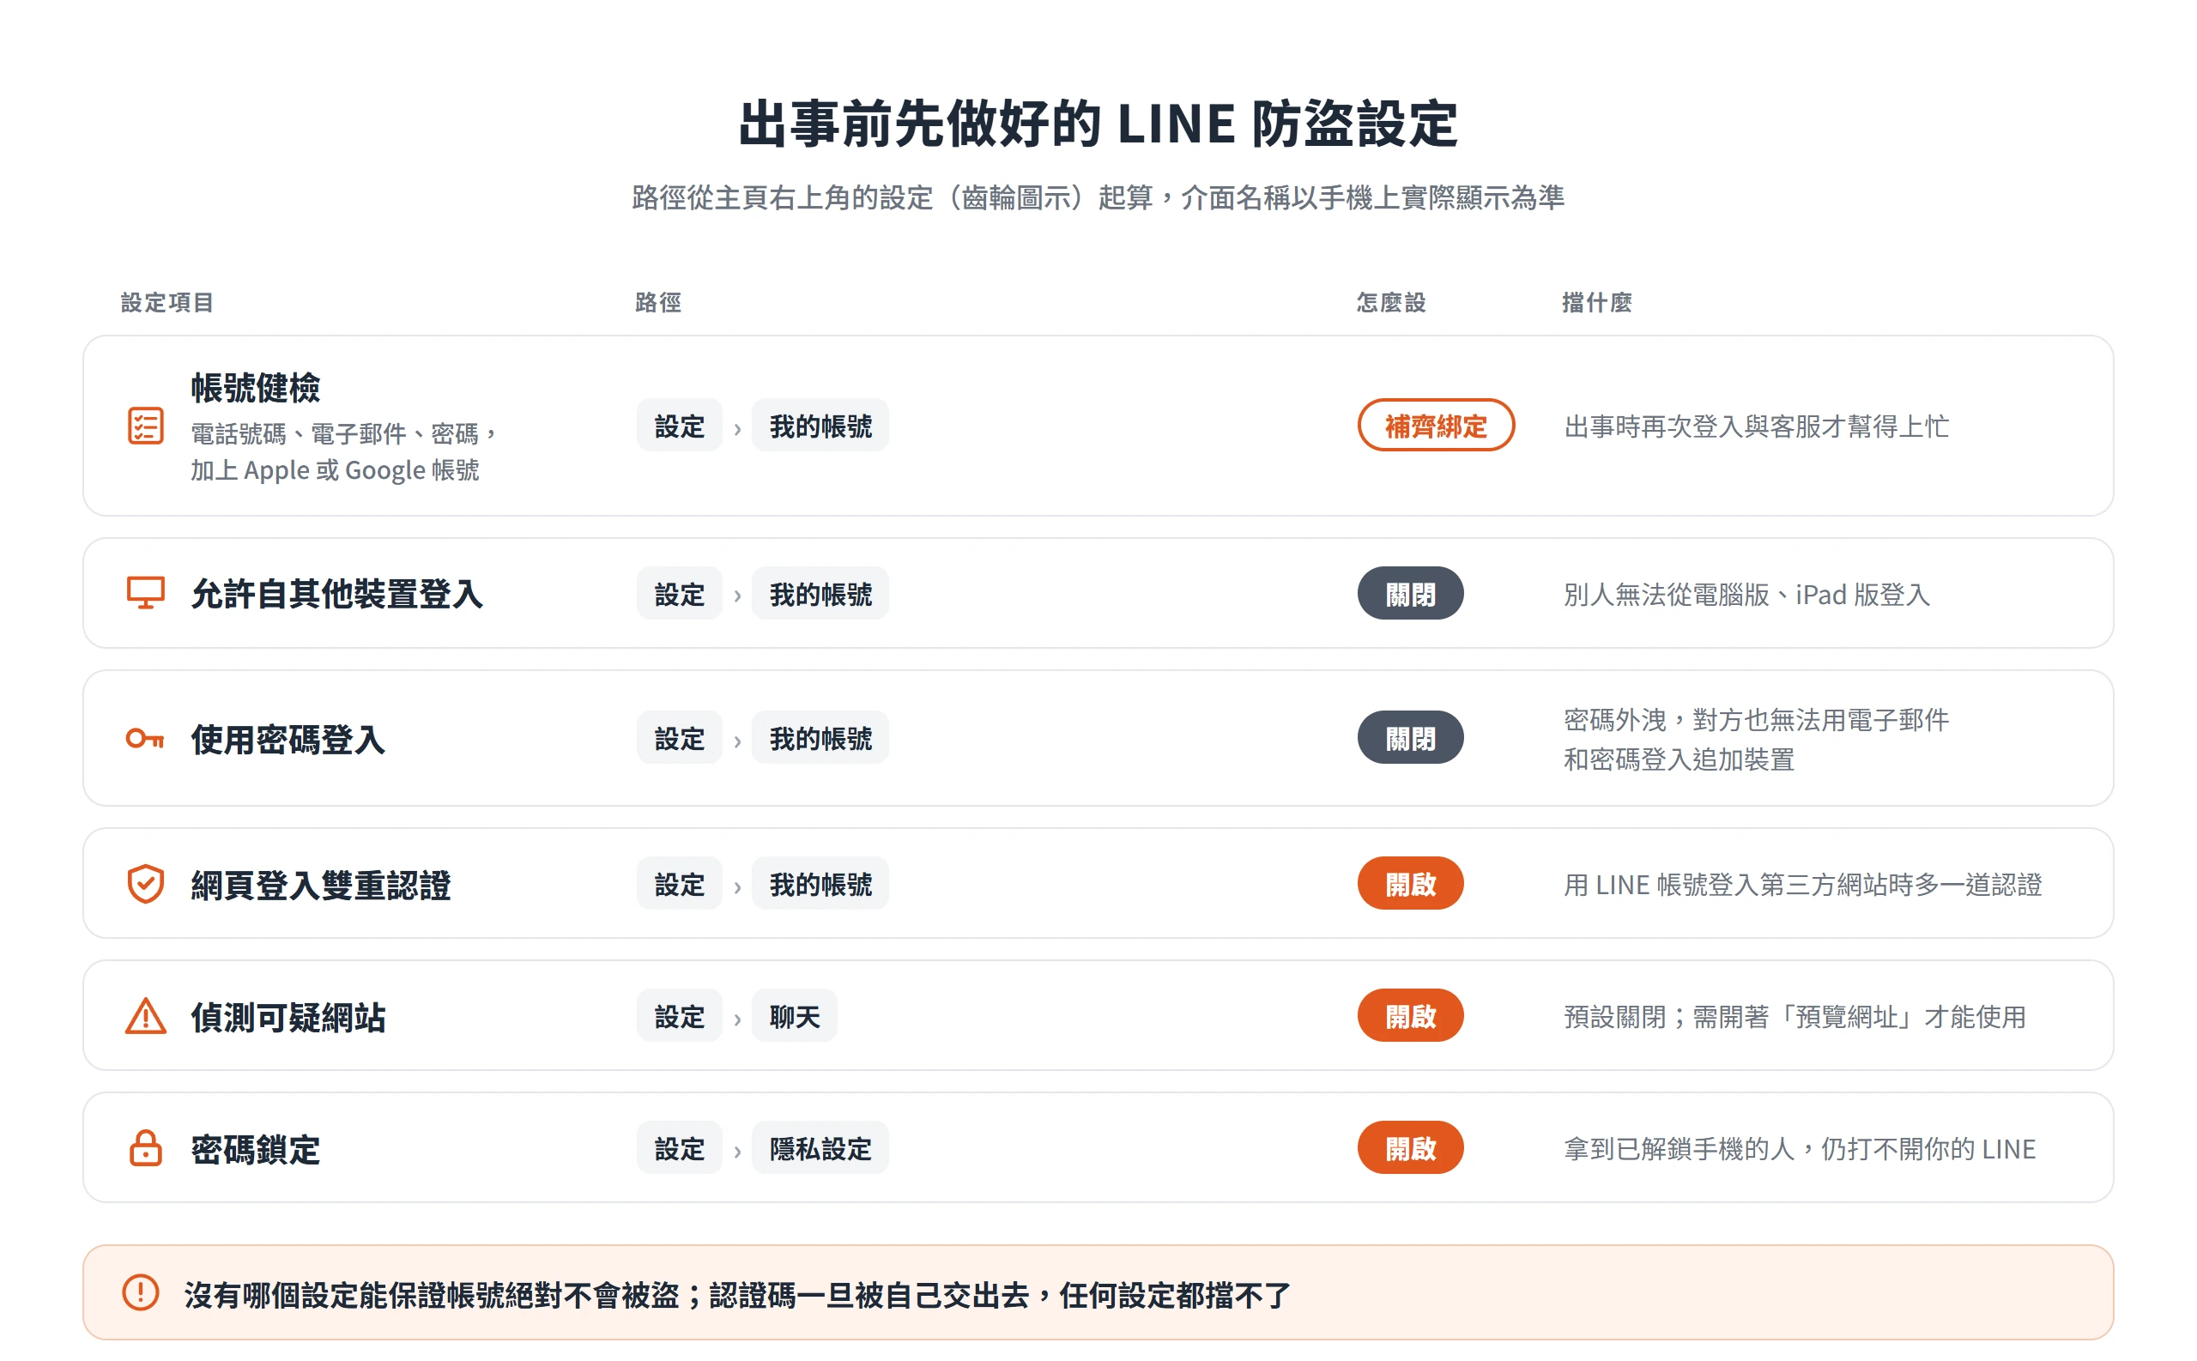Click the 設定 chip in 允許自其他裝置登入 row
This screenshot has width=2197, height=1361.
tap(680, 593)
